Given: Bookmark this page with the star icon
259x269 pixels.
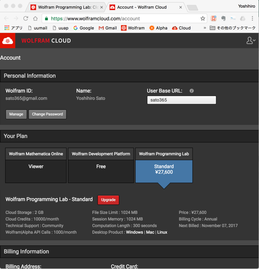Looking at the screenshot, I should (x=203, y=18).
